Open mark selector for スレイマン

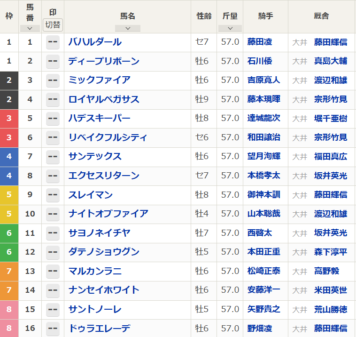(53, 195)
